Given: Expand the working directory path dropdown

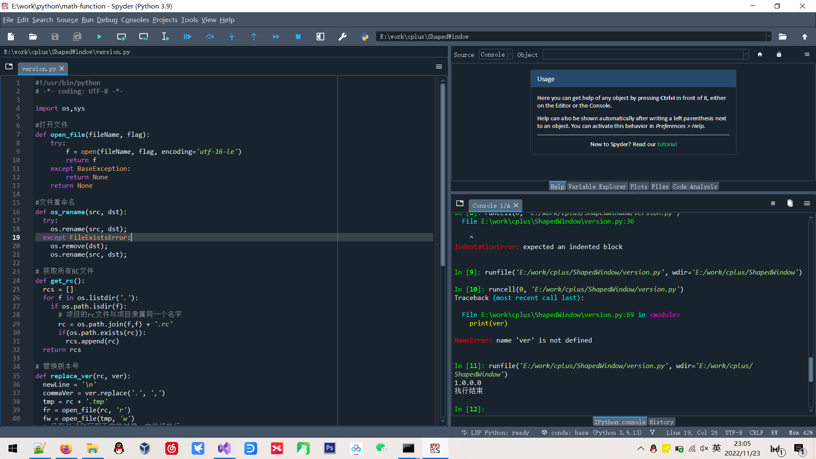Looking at the screenshot, I should (x=768, y=37).
